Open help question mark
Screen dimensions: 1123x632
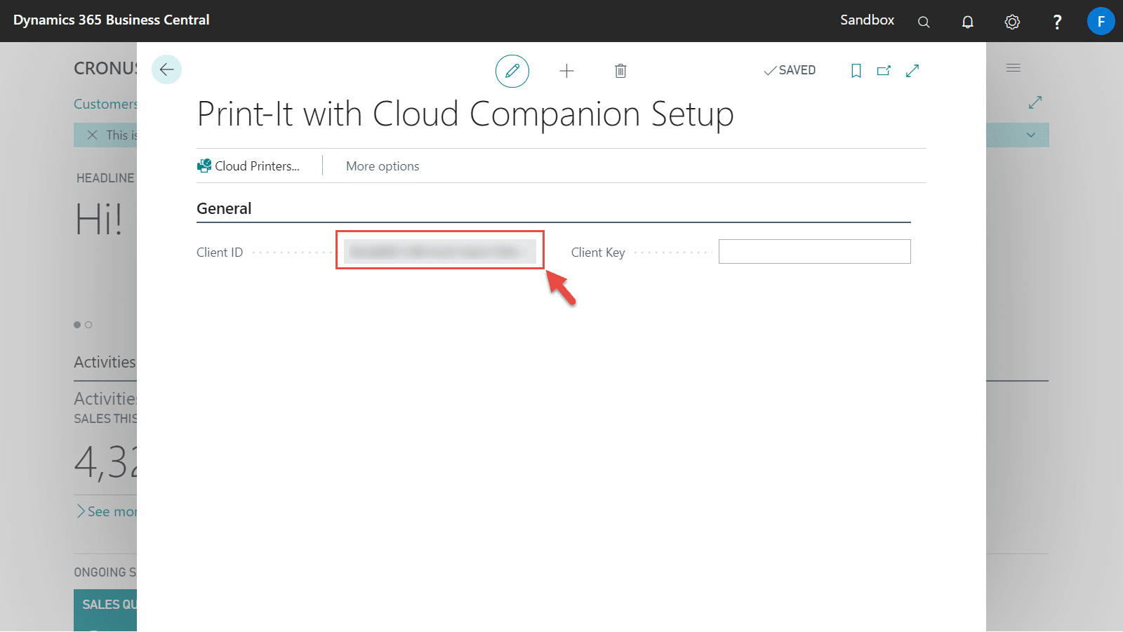pyautogui.click(x=1057, y=22)
